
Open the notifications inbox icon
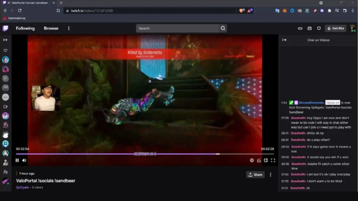[309, 28]
